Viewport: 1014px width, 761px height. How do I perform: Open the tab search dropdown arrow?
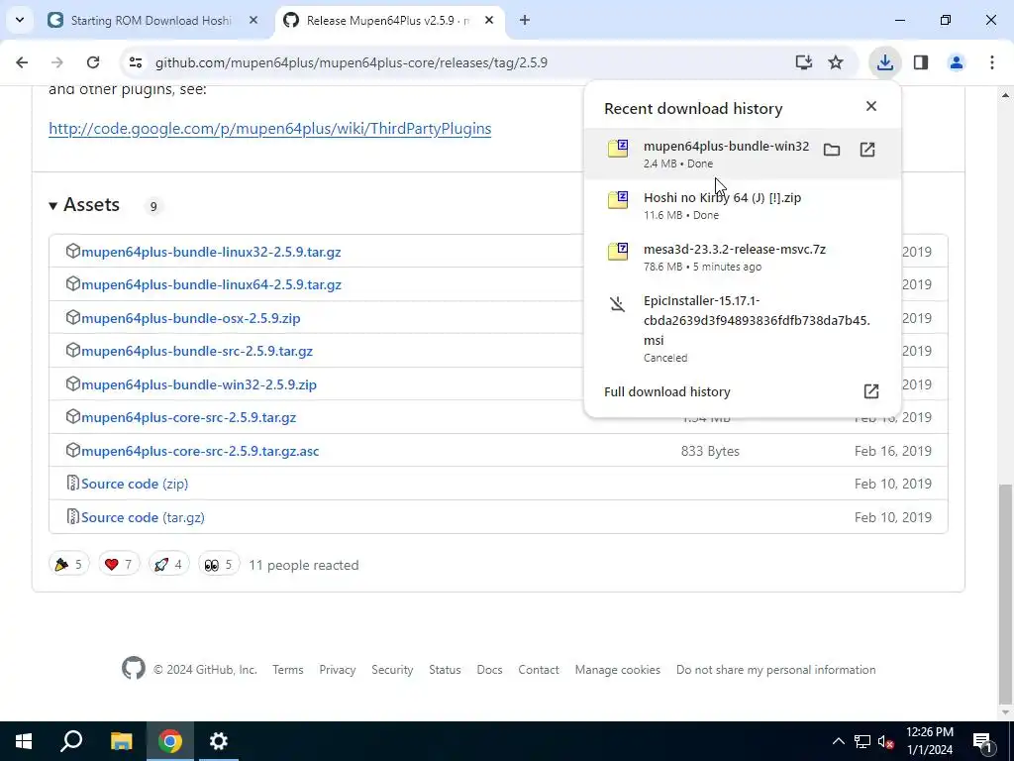pos(20,20)
